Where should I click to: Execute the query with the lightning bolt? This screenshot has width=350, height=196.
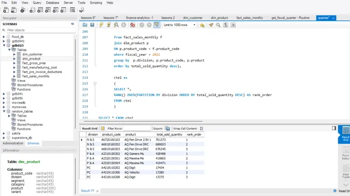pyautogui.click(x=101, y=25)
